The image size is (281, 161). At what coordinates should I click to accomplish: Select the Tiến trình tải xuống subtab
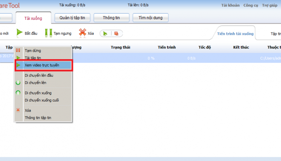pyautogui.click(x=235, y=34)
